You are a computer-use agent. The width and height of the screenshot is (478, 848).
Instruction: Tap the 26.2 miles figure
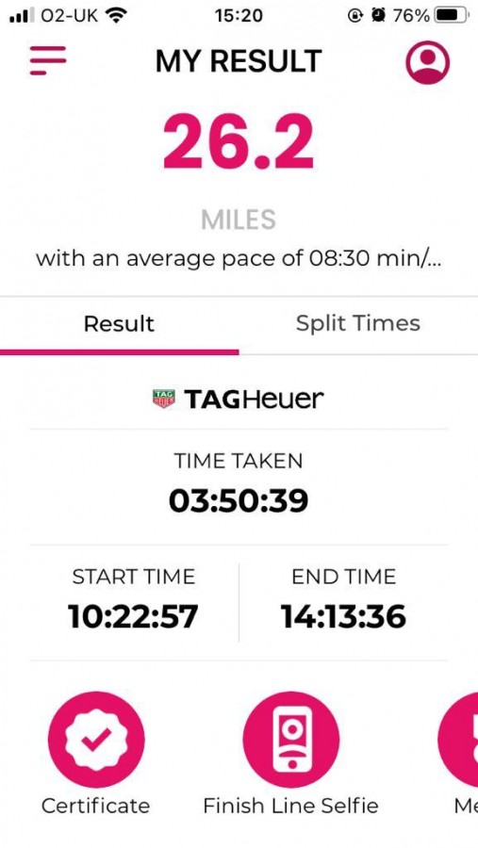[239, 142]
